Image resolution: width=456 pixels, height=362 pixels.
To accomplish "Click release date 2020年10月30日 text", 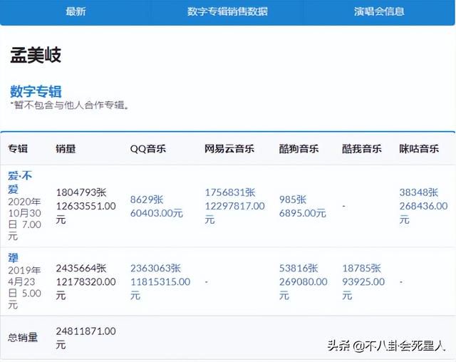I will [x=24, y=213].
